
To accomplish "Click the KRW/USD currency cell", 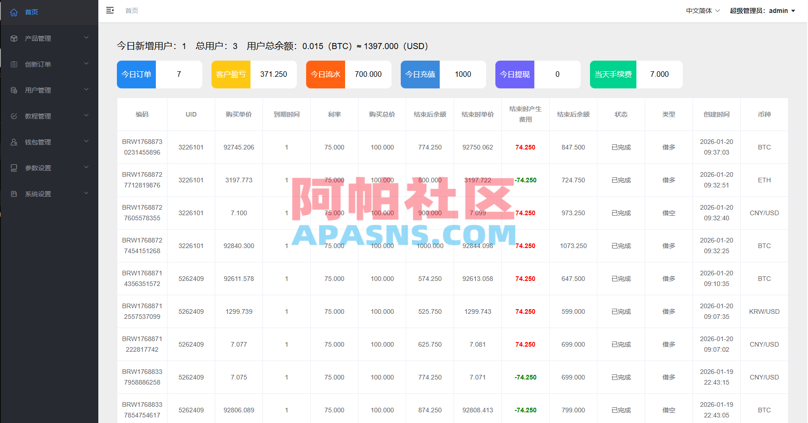I will click(764, 311).
